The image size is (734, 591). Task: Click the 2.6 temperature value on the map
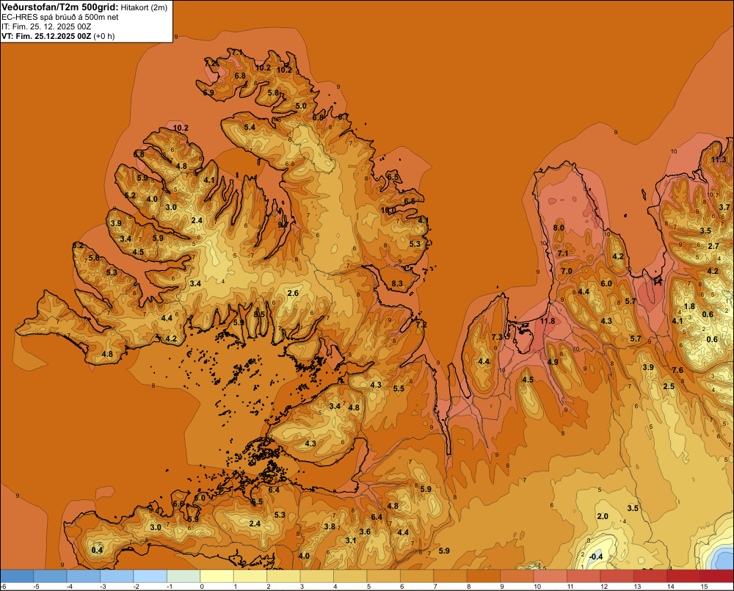tap(293, 293)
